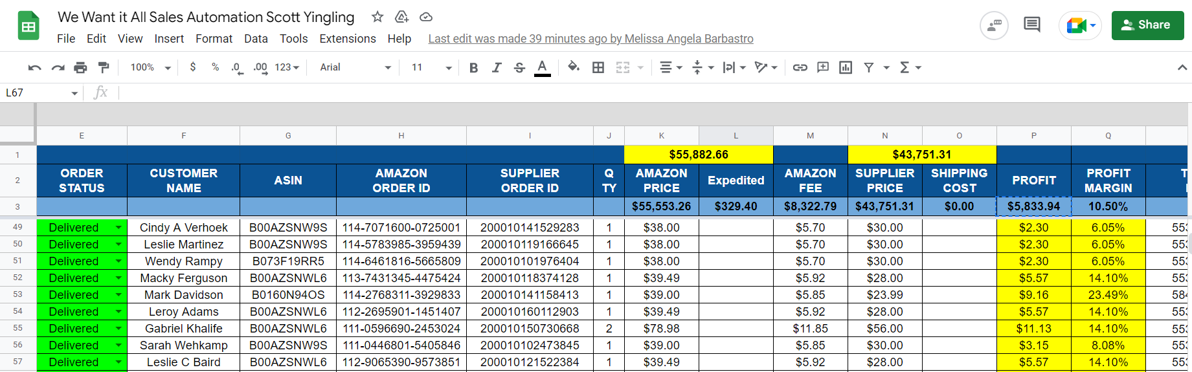1192x372 pixels.
Task: Toggle italic formatting
Action: [x=497, y=67]
